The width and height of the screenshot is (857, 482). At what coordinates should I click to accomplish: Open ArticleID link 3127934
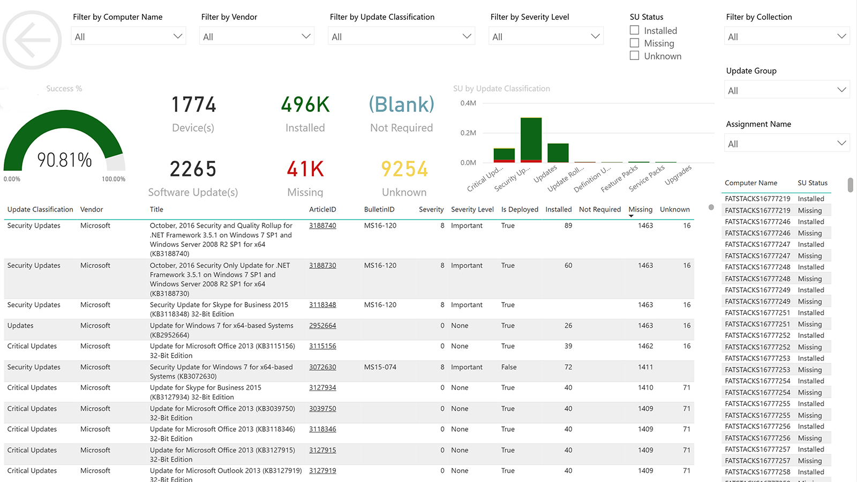tap(322, 388)
